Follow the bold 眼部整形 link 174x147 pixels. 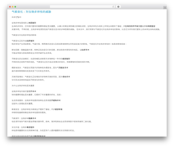66,59
